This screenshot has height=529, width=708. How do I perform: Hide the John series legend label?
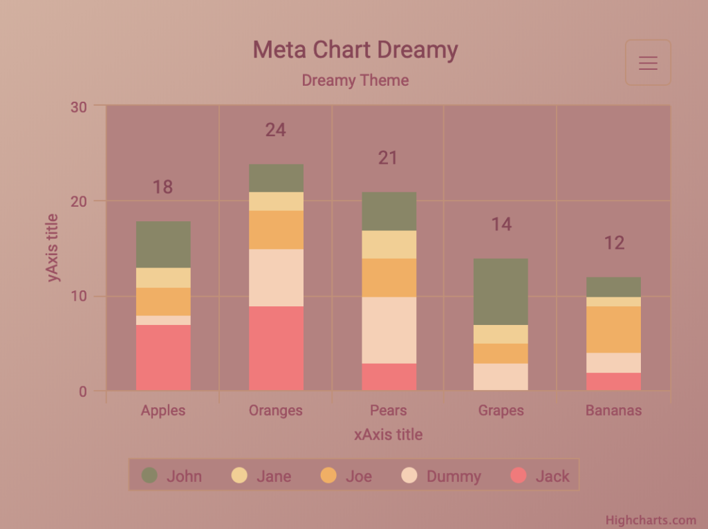coord(184,476)
